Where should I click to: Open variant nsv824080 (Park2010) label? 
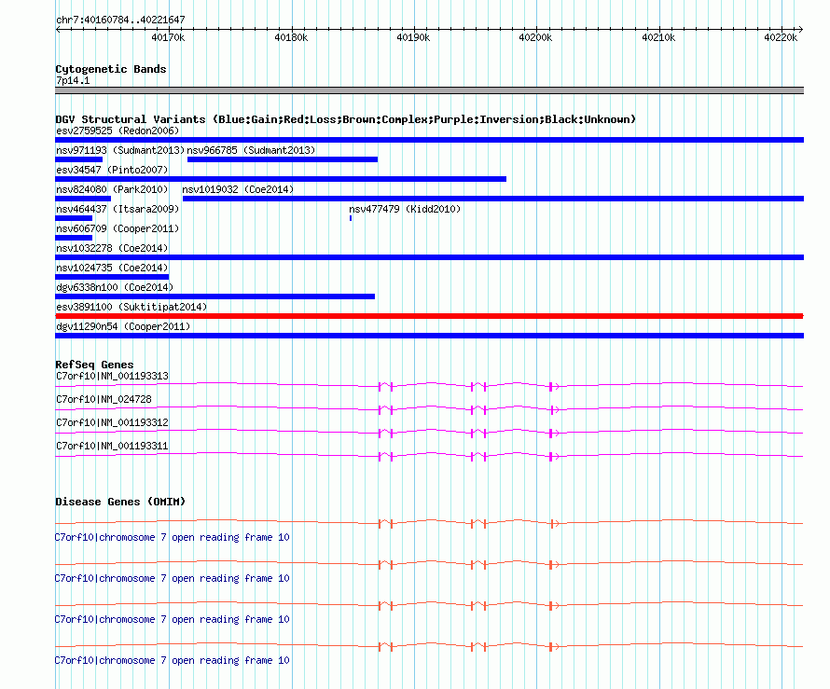112,189
